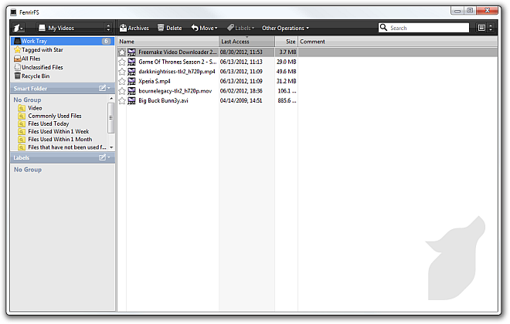Click the Game Of Thrones video file icon

(131, 62)
